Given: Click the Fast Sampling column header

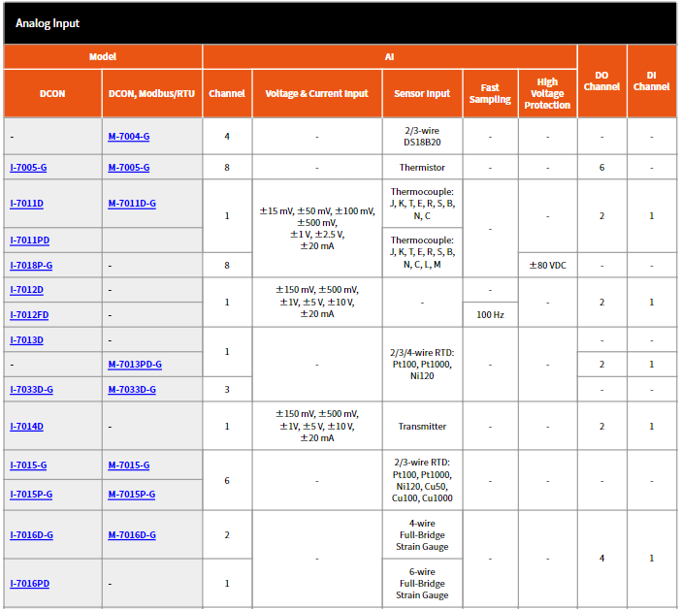Looking at the screenshot, I should (x=490, y=94).
